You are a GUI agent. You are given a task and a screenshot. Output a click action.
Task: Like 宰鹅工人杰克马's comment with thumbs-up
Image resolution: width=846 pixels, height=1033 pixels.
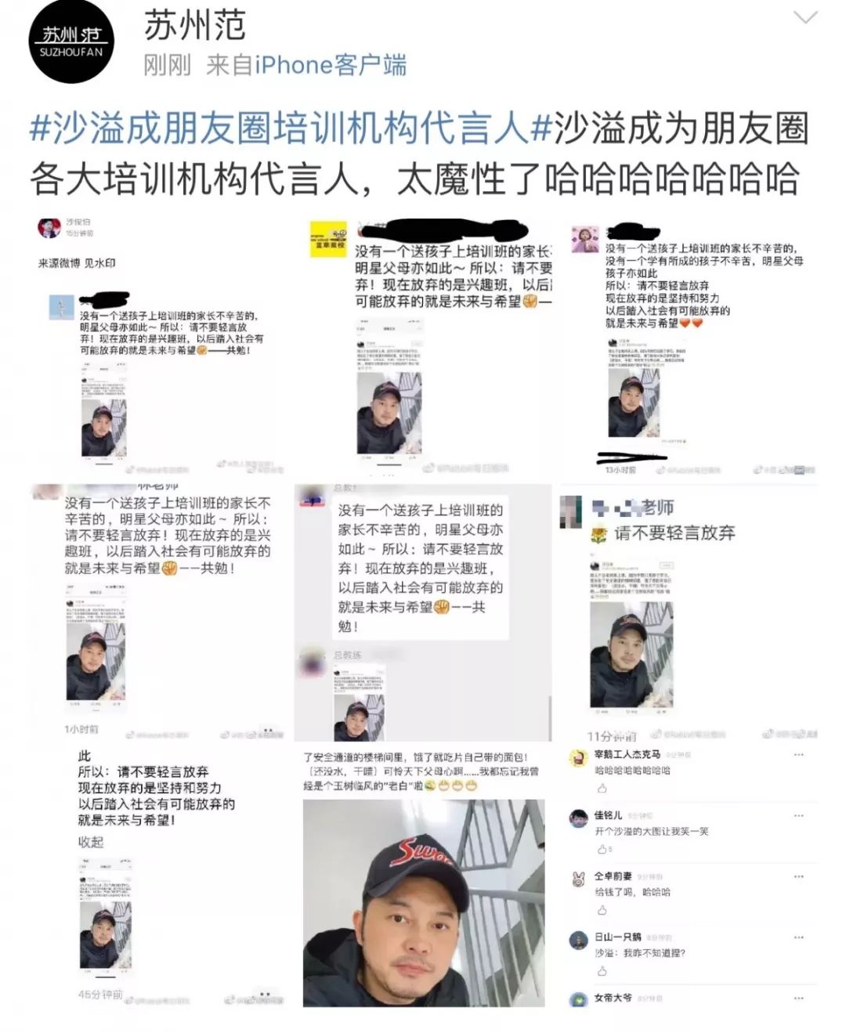click(x=602, y=789)
